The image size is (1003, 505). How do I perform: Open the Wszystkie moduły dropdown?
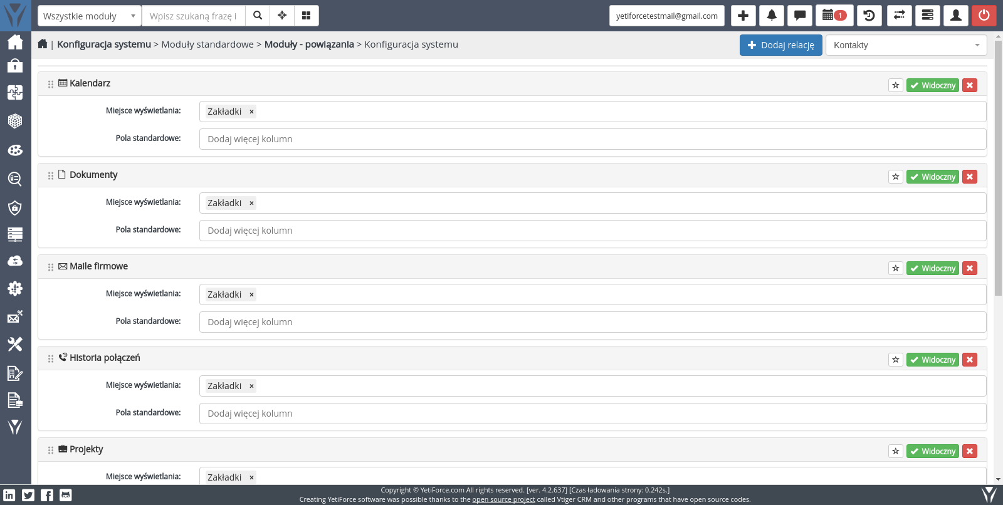[x=90, y=16]
